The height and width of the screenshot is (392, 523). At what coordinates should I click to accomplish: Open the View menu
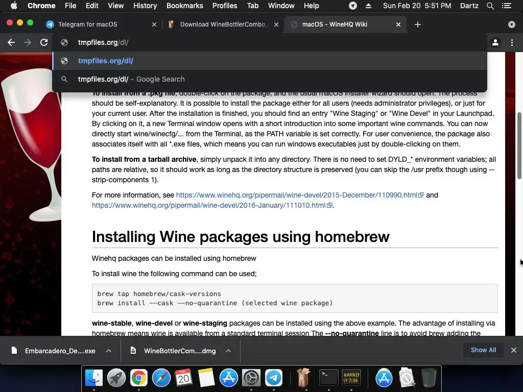tap(116, 6)
